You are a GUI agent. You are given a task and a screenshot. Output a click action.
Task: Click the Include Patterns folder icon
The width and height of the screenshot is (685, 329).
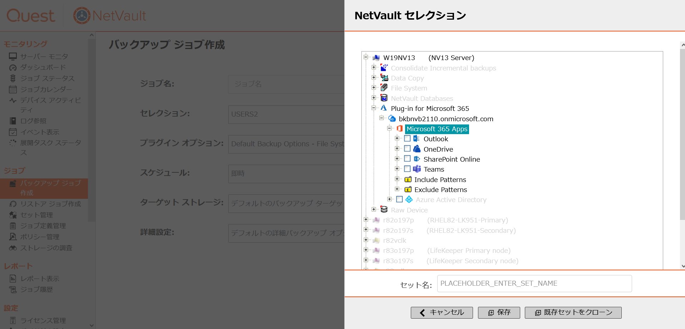coord(408,180)
